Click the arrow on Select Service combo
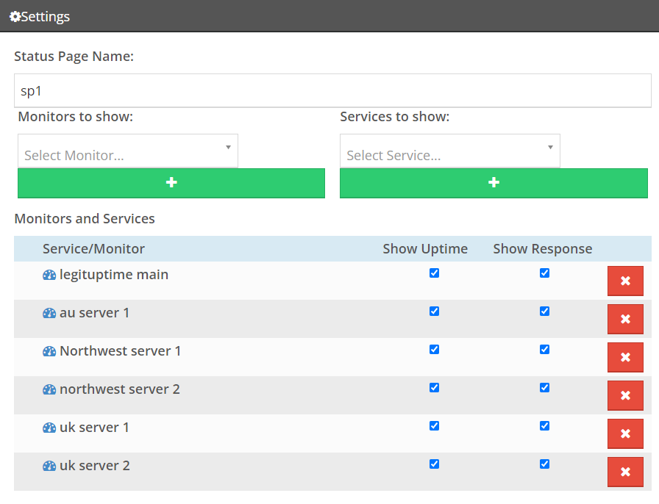 click(x=550, y=148)
